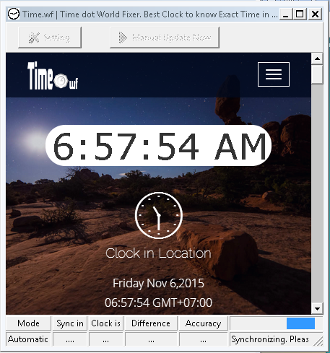Click the 6:57:54 AM digital clock
The image size is (330, 353).
159,145
